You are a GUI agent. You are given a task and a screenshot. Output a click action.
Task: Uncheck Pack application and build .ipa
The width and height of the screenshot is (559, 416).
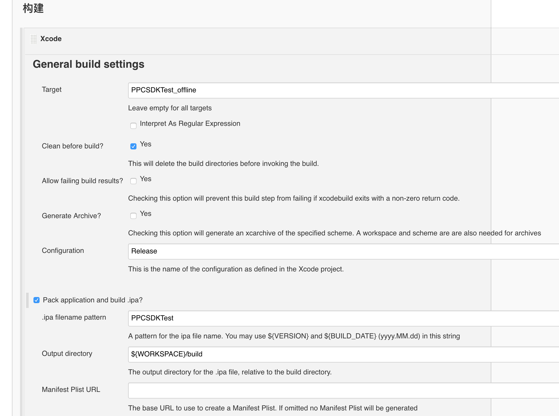(37, 300)
